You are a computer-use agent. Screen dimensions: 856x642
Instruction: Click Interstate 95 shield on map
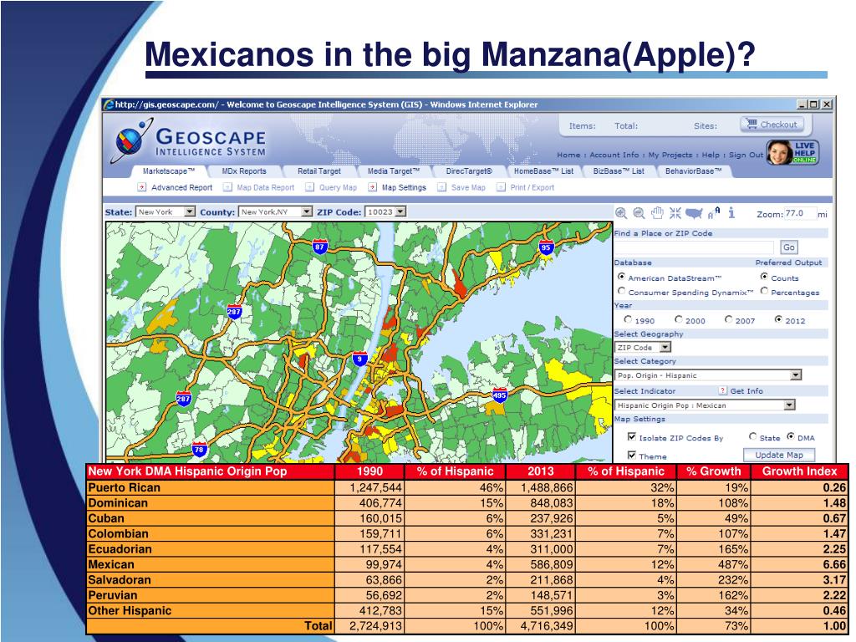pos(546,247)
